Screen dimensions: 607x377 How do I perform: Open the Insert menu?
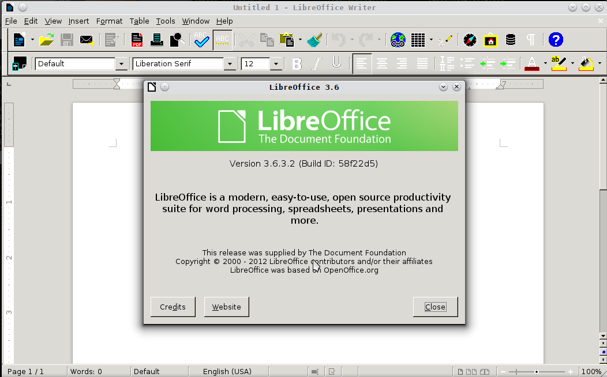click(x=78, y=21)
